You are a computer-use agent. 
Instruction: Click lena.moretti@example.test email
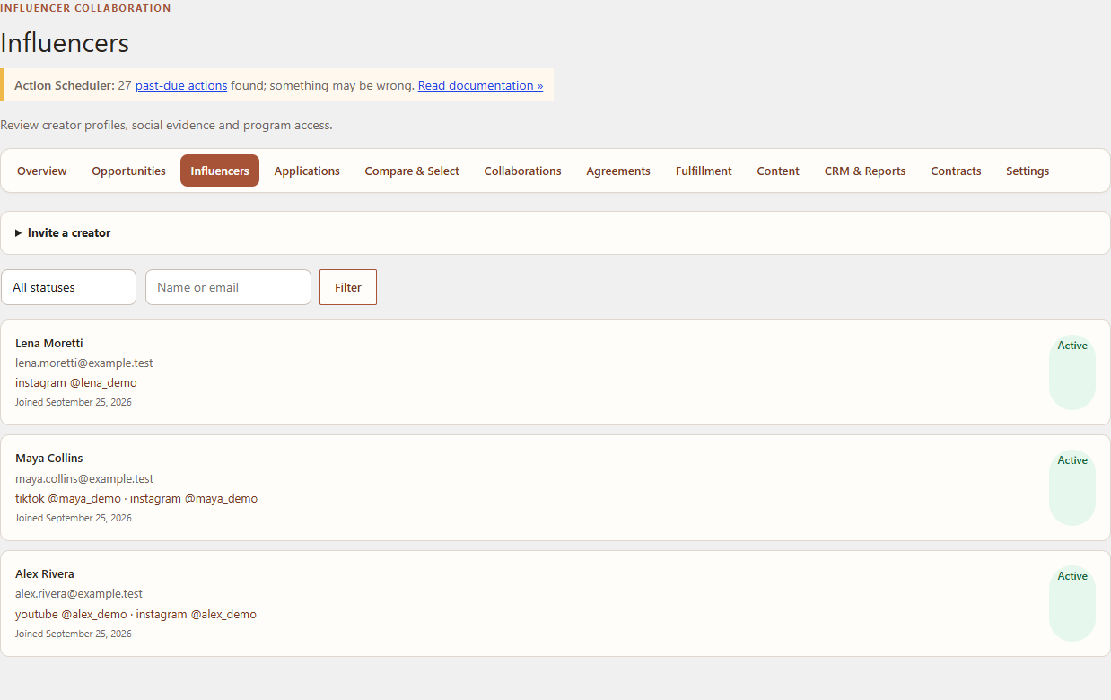[84, 363]
